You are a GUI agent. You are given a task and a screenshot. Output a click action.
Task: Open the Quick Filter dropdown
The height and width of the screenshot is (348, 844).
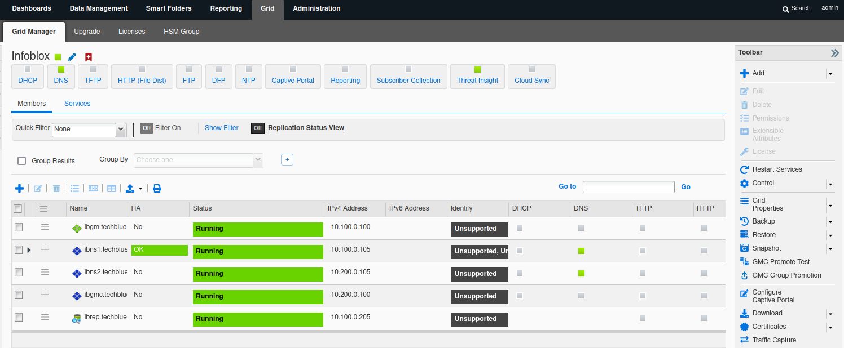tap(121, 129)
